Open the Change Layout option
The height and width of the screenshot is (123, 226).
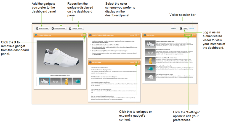tap(59, 29)
